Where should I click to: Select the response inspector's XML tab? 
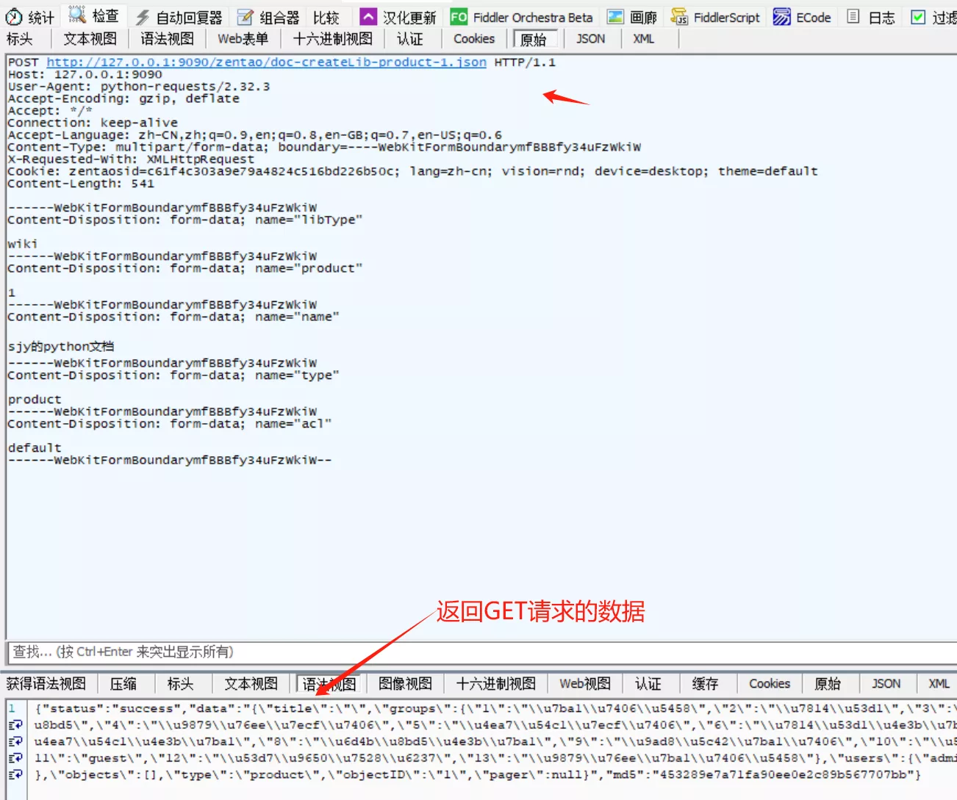click(939, 684)
